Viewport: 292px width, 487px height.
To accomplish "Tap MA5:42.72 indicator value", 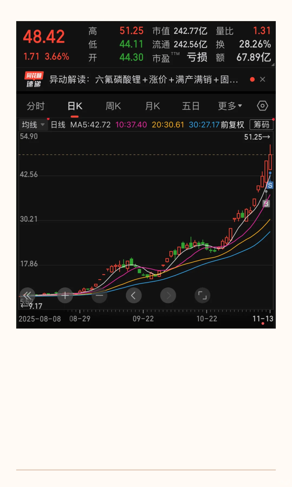I will click(x=90, y=125).
